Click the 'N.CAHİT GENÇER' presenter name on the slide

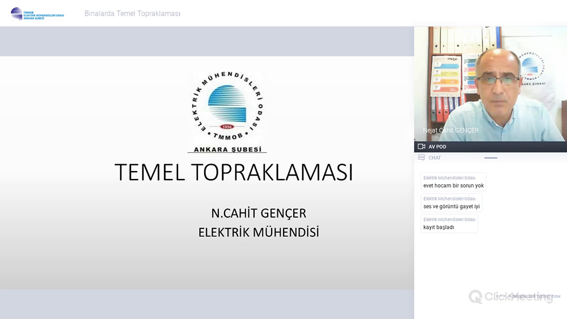coord(259,213)
